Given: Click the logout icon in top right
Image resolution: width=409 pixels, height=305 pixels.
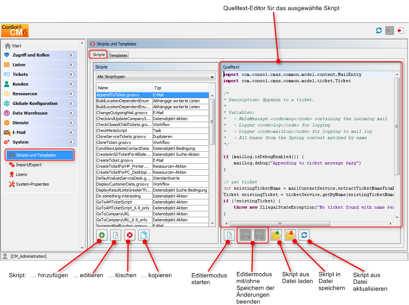Looking at the screenshot, I should pos(400,30).
